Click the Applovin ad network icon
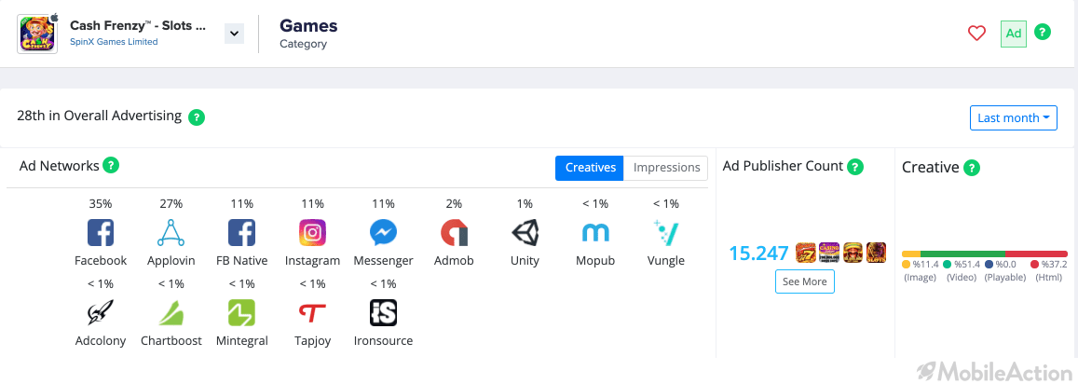The image size is (1078, 384). pos(171,233)
